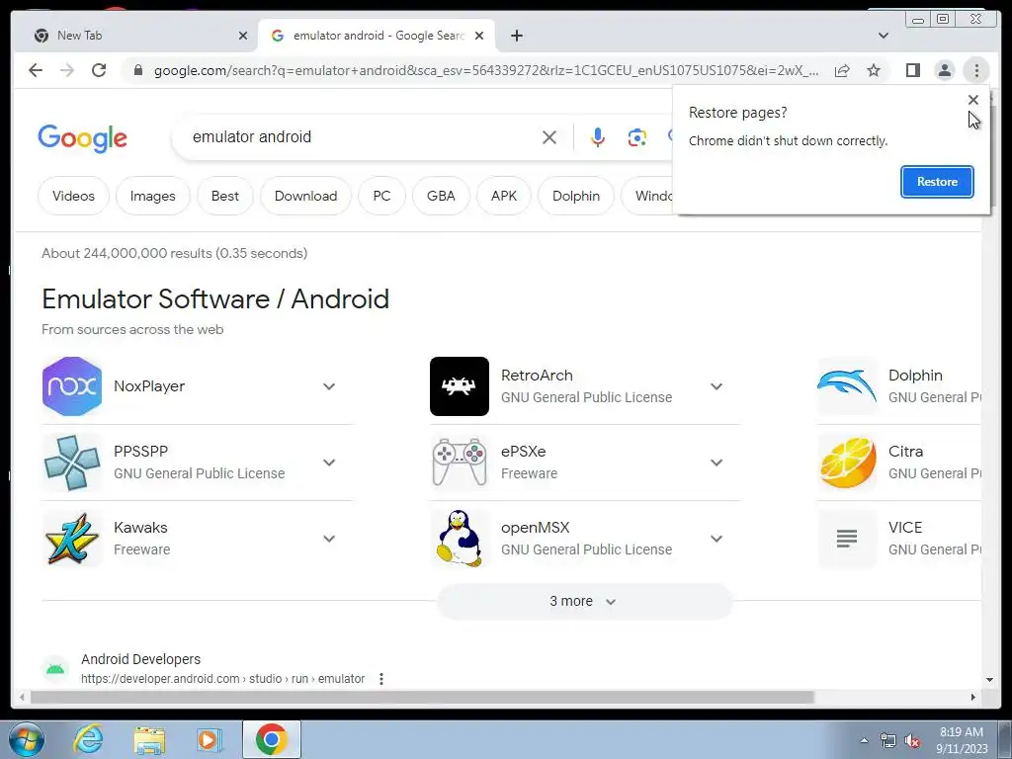This screenshot has width=1012, height=759.
Task: Open the side panel icon
Action: [x=912, y=70]
